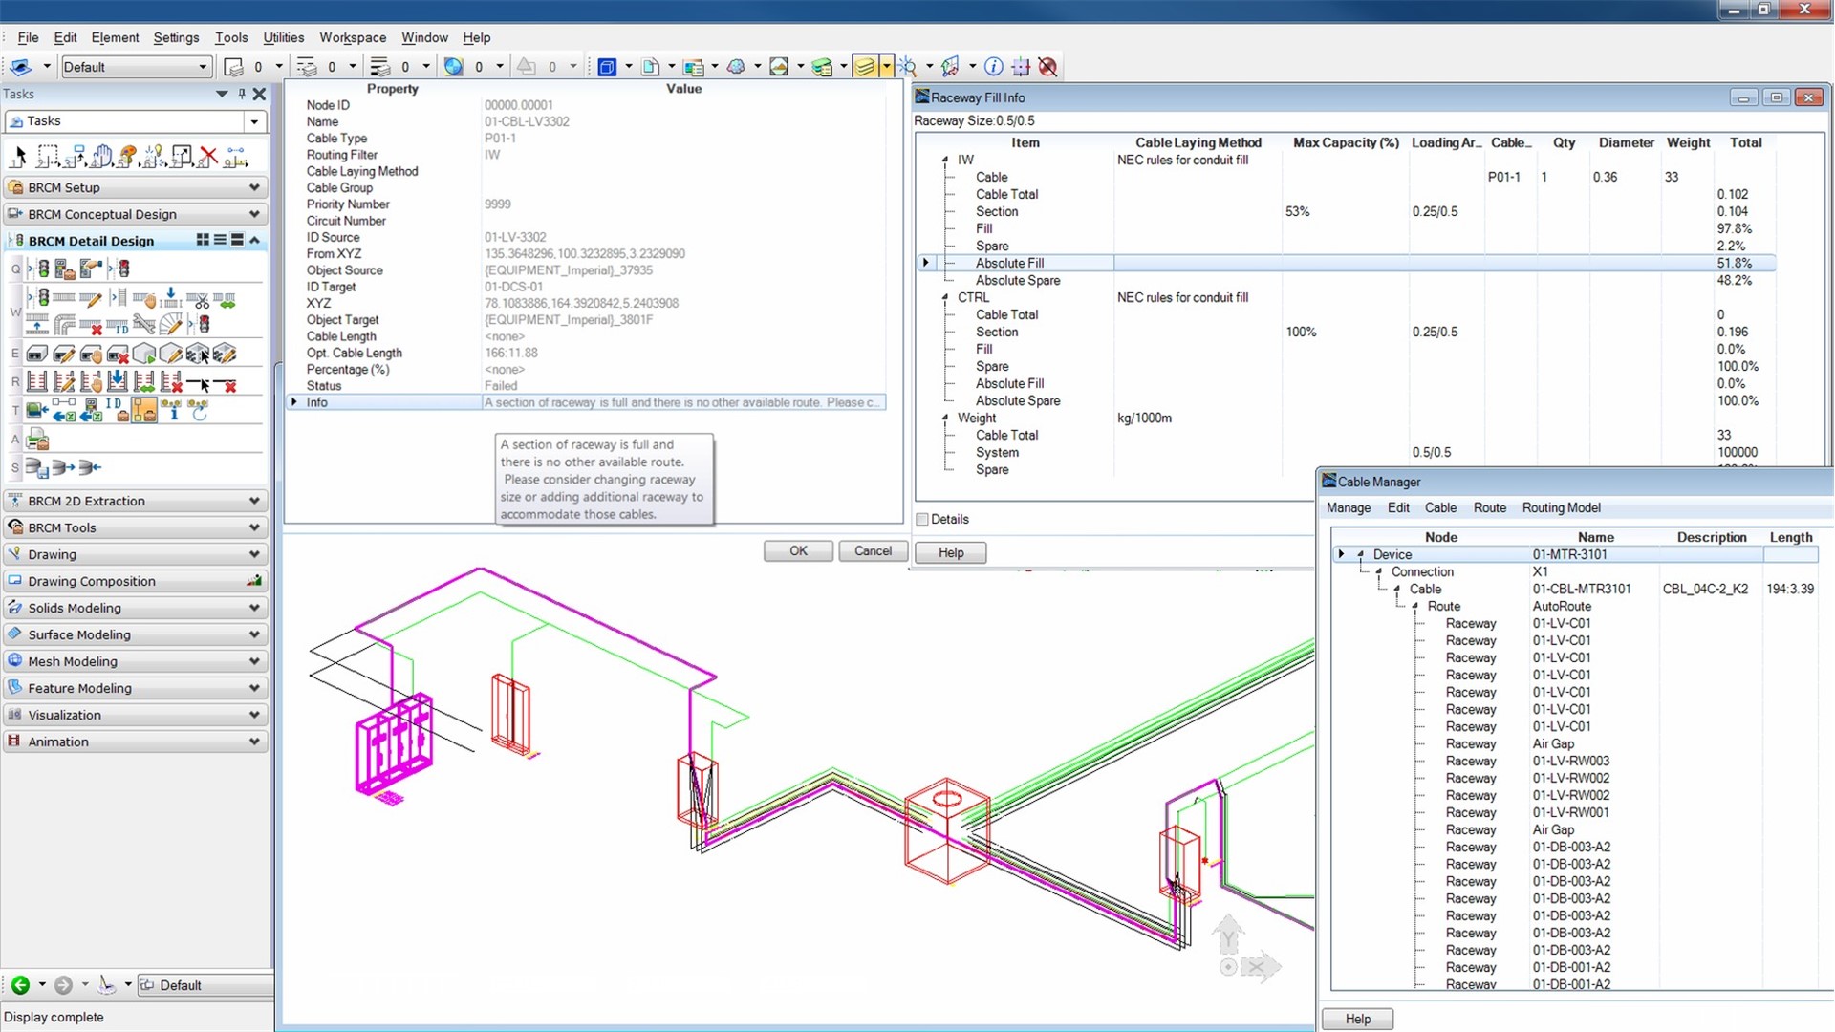Image resolution: width=1835 pixels, height=1032 pixels.
Task: Click the raceway wrench modify tool
Action: tap(144, 326)
